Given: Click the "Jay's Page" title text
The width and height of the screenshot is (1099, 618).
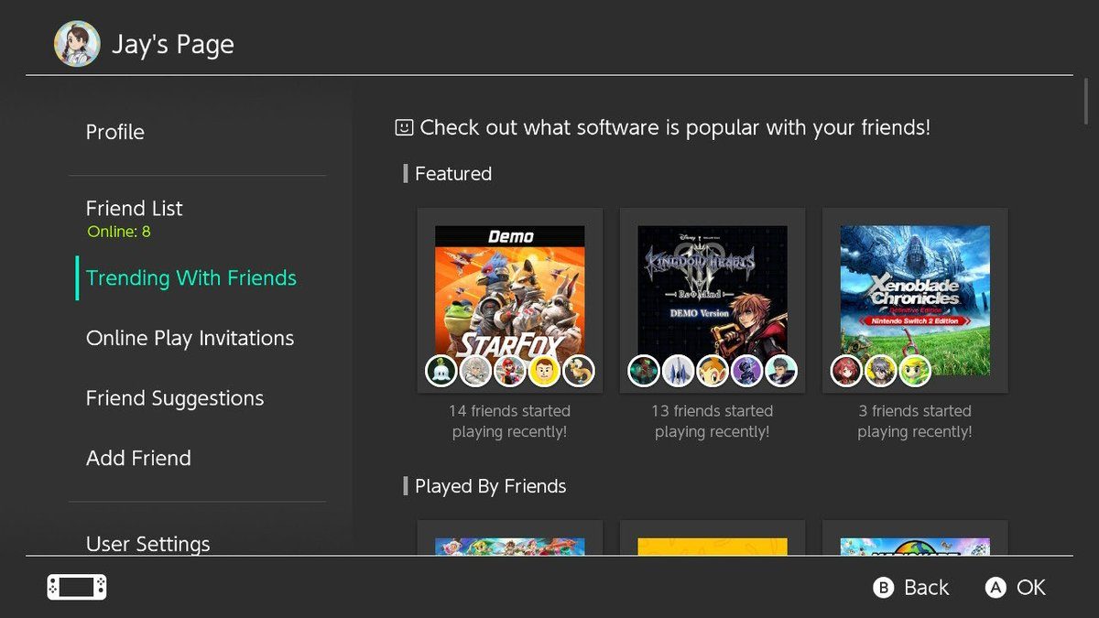Looking at the screenshot, I should [x=173, y=44].
